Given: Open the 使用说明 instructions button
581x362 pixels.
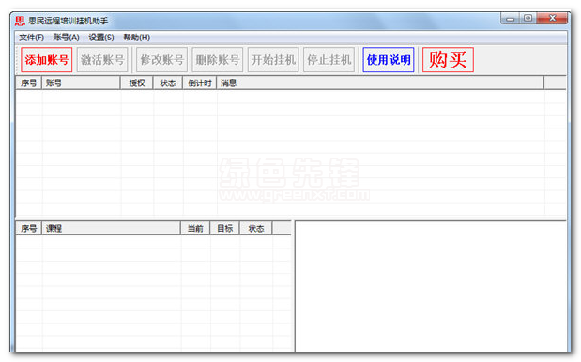Looking at the screenshot, I should tap(389, 60).
